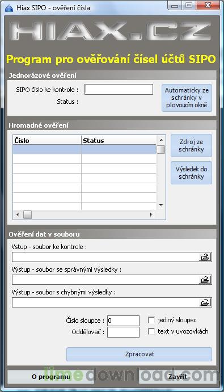The width and height of the screenshot is (224, 392).
Task: Click the table's vertical scrollbar down arrow
Action: (161, 205)
